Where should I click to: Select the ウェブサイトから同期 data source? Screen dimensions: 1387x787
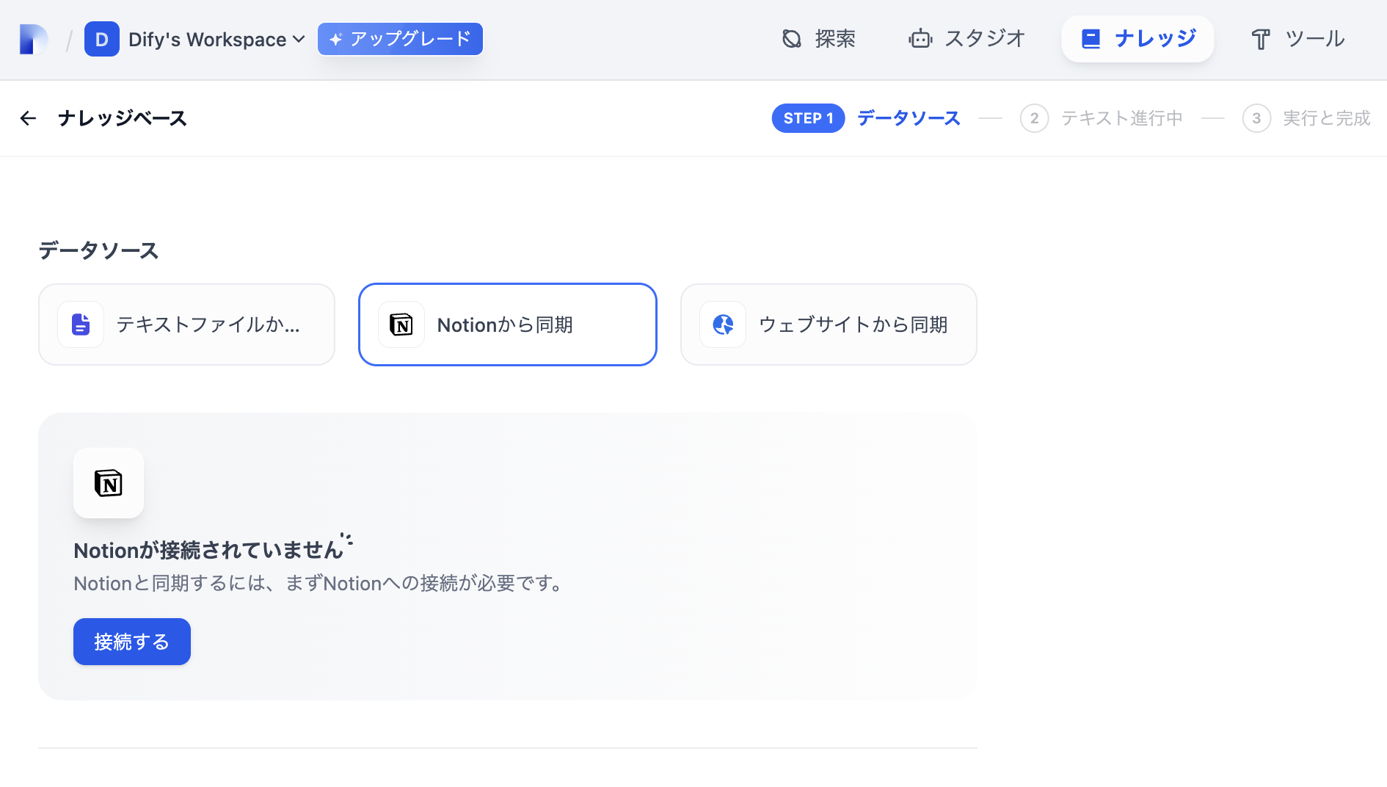(829, 324)
